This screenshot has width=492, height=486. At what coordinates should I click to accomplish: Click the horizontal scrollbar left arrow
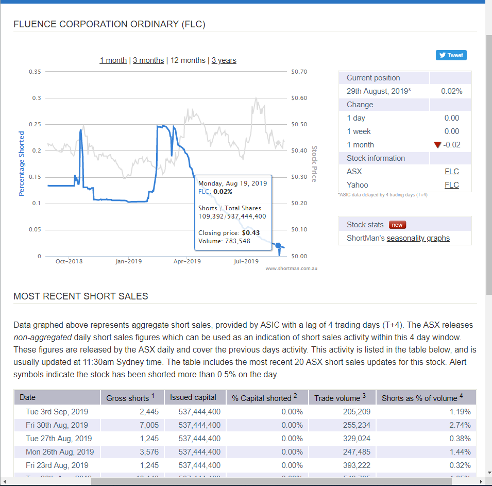(5, 481)
